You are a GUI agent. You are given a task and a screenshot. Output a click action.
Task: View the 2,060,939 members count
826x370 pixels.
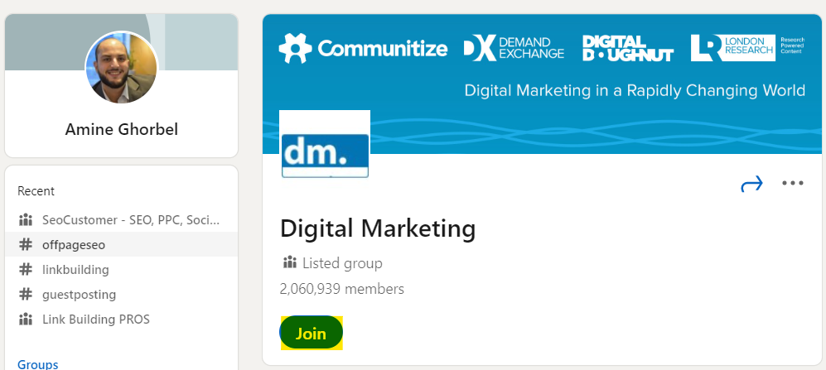342,289
